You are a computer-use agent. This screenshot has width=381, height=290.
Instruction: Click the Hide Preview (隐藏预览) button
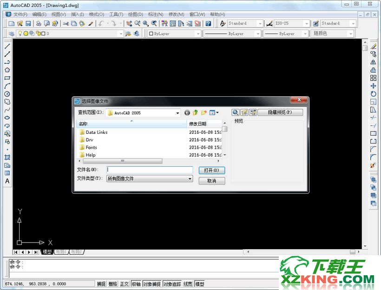coord(280,112)
